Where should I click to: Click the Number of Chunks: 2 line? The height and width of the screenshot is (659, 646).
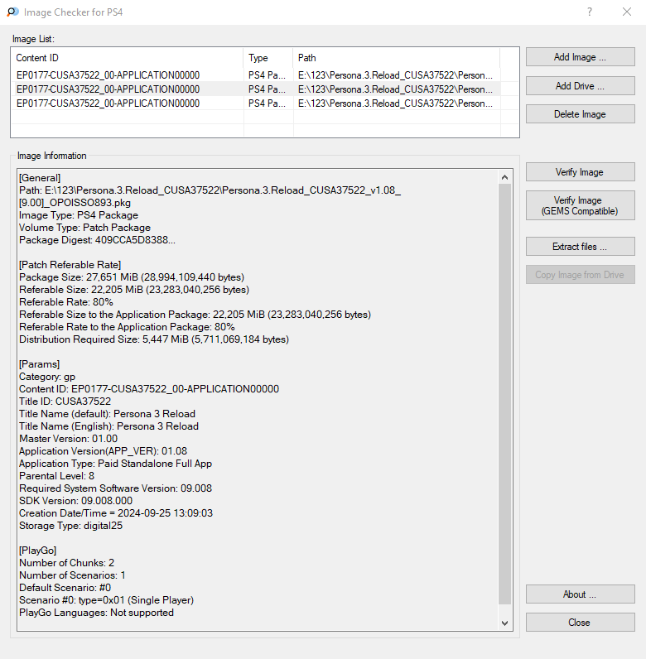(66, 563)
